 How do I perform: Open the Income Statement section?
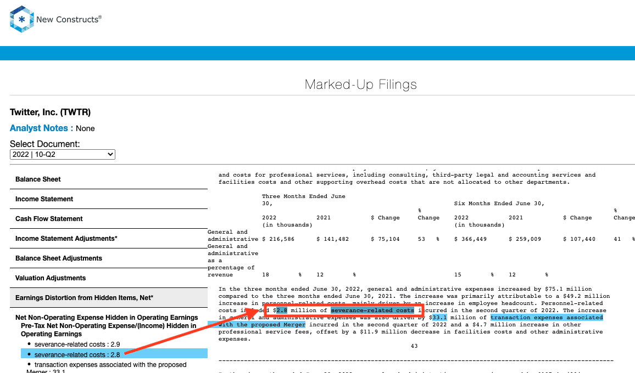coord(109,199)
